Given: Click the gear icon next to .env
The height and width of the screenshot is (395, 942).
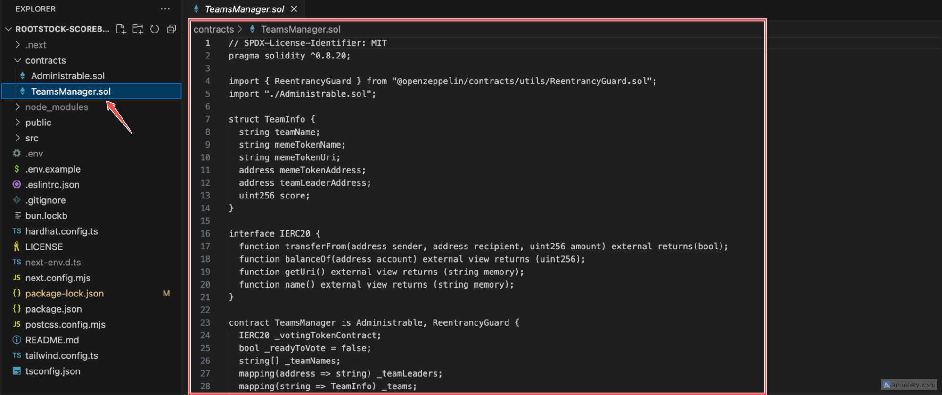Looking at the screenshot, I should [16, 153].
